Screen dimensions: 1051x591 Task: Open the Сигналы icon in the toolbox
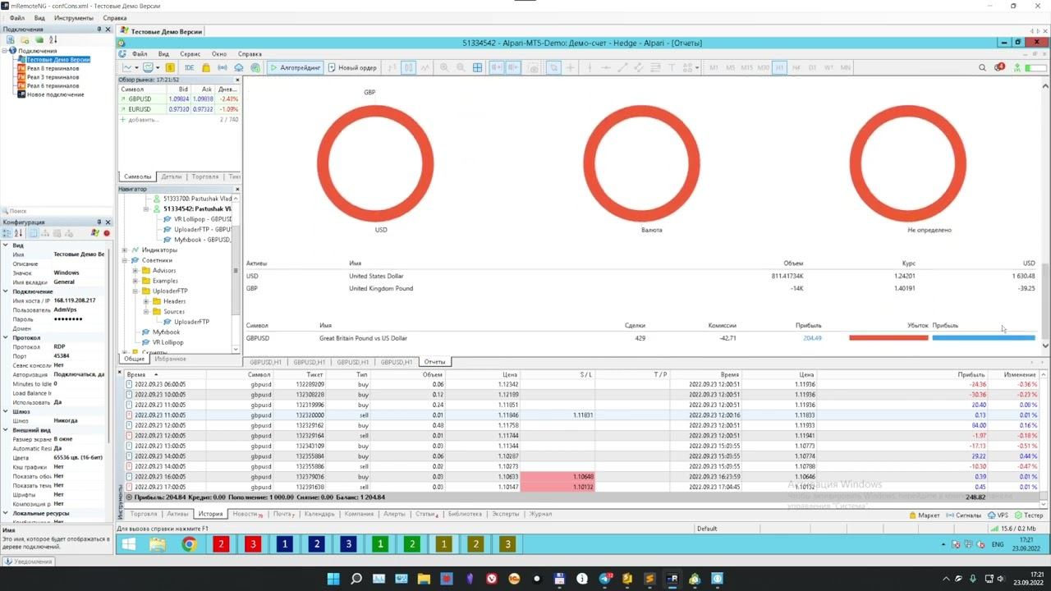coord(963,515)
